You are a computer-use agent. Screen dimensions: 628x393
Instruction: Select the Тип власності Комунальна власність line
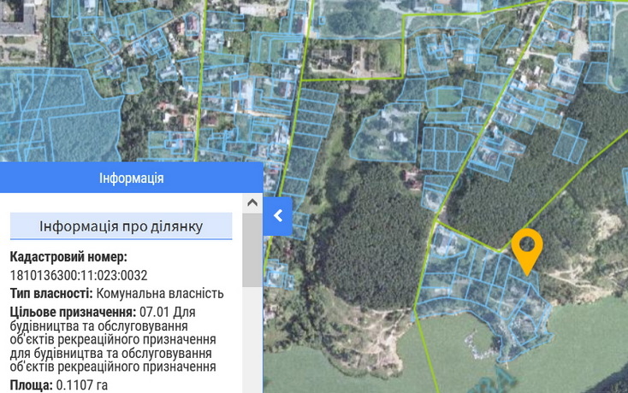116,293
